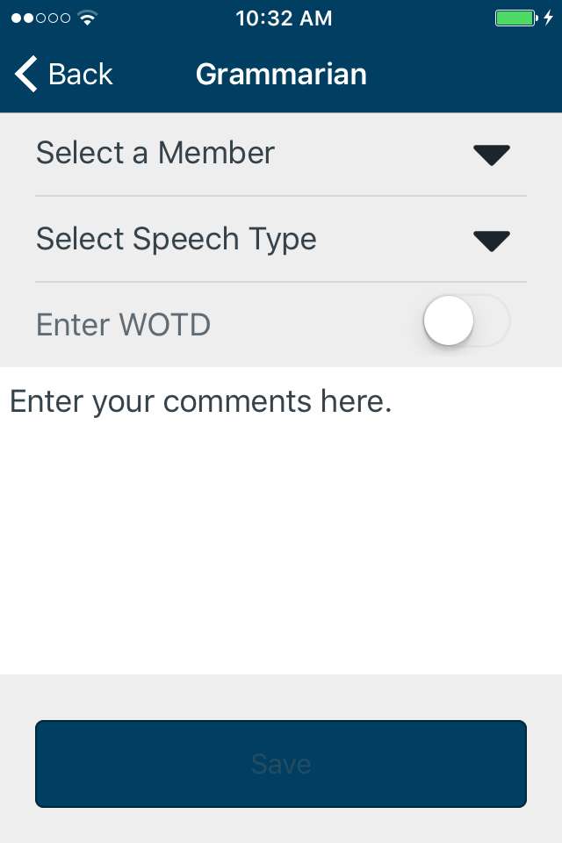Viewport: 562px width, 843px height.
Task: Expand the Select Speech Type arrow
Action: pos(492,241)
